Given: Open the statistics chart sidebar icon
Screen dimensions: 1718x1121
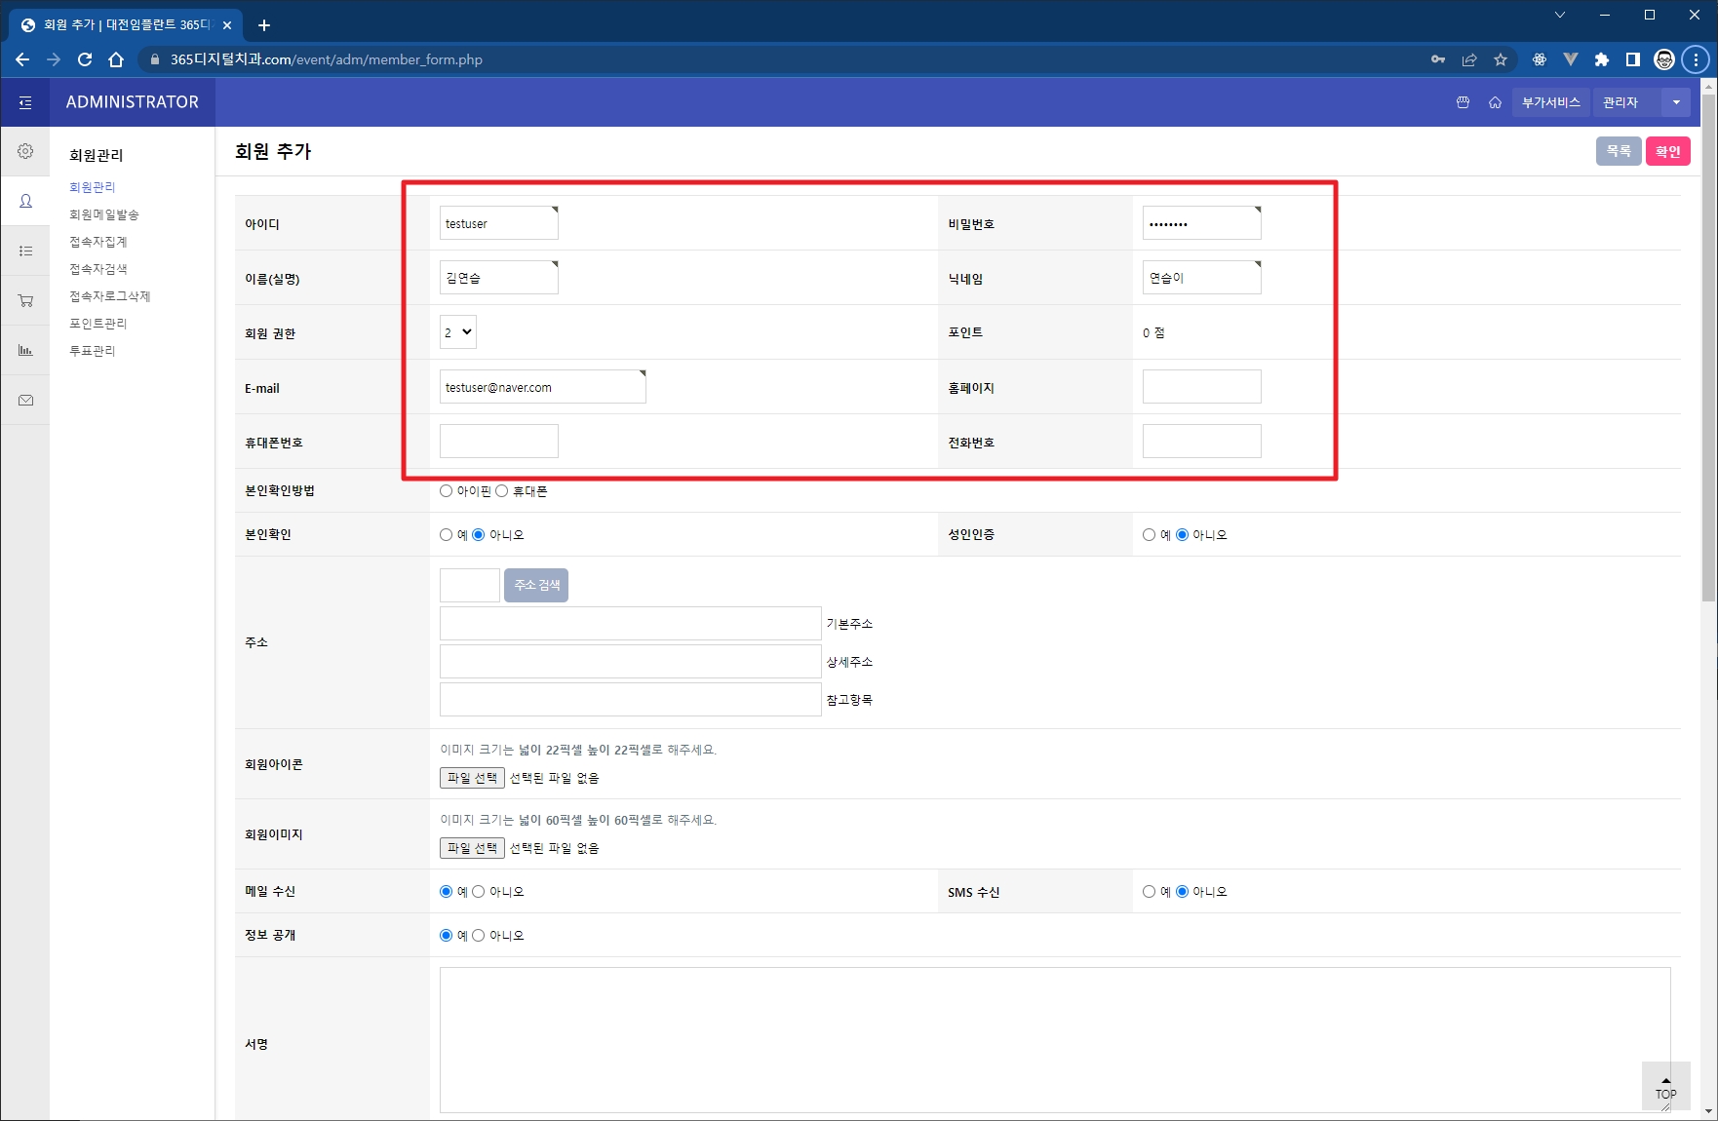Looking at the screenshot, I should (x=25, y=350).
